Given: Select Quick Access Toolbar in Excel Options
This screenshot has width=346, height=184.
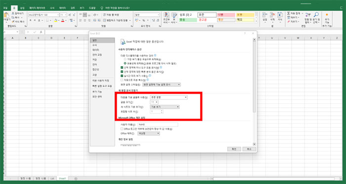Looking at the screenshot, I should pos(102,86).
